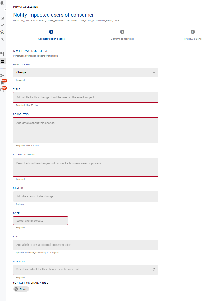
Task: Open the Date picker field
Action: pos(40,221)
